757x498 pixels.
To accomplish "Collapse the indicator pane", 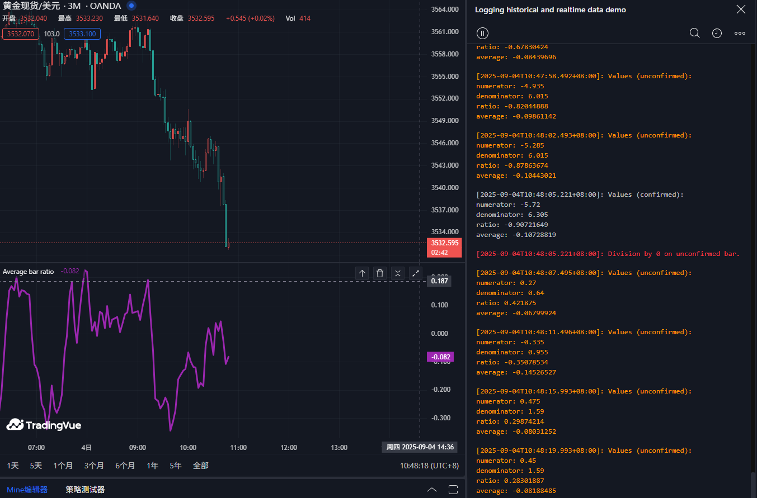I will (398, 273).
